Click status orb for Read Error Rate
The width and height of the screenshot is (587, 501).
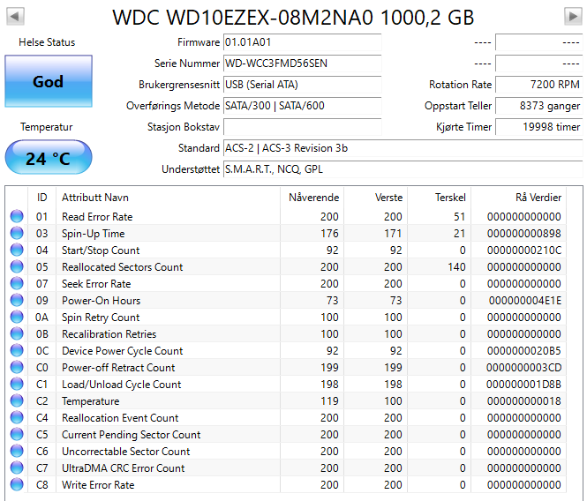click(x=17, y=217)
